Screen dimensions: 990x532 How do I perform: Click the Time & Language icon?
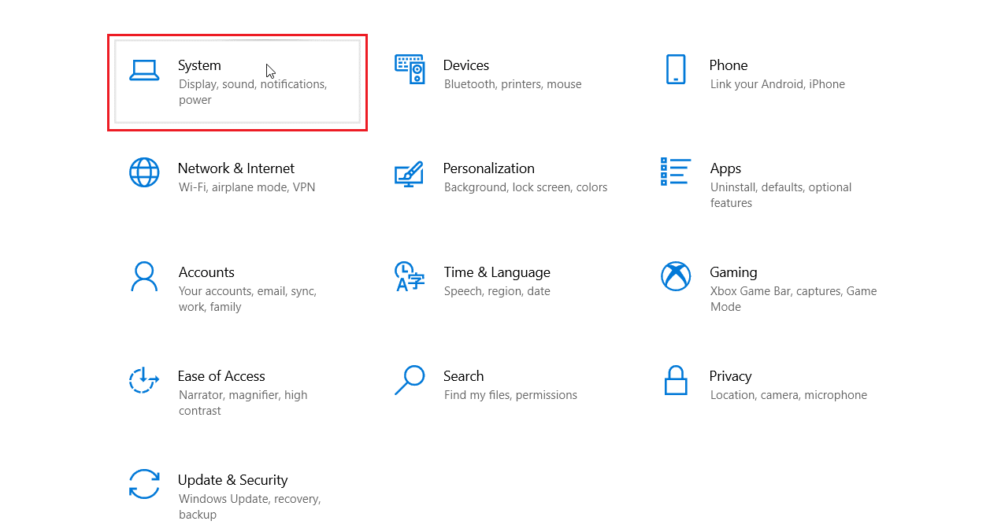click(410, 276)
